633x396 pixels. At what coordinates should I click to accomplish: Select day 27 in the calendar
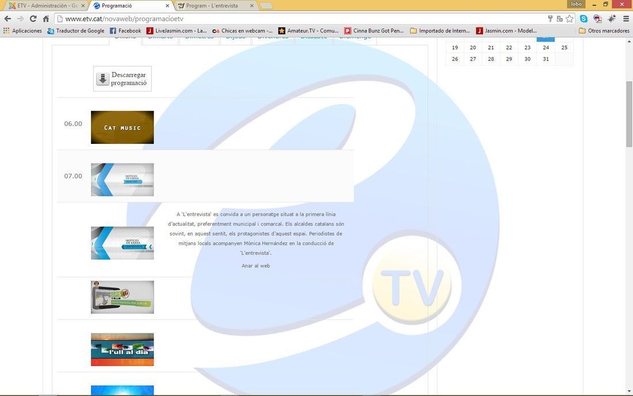[x=473, y=59]
